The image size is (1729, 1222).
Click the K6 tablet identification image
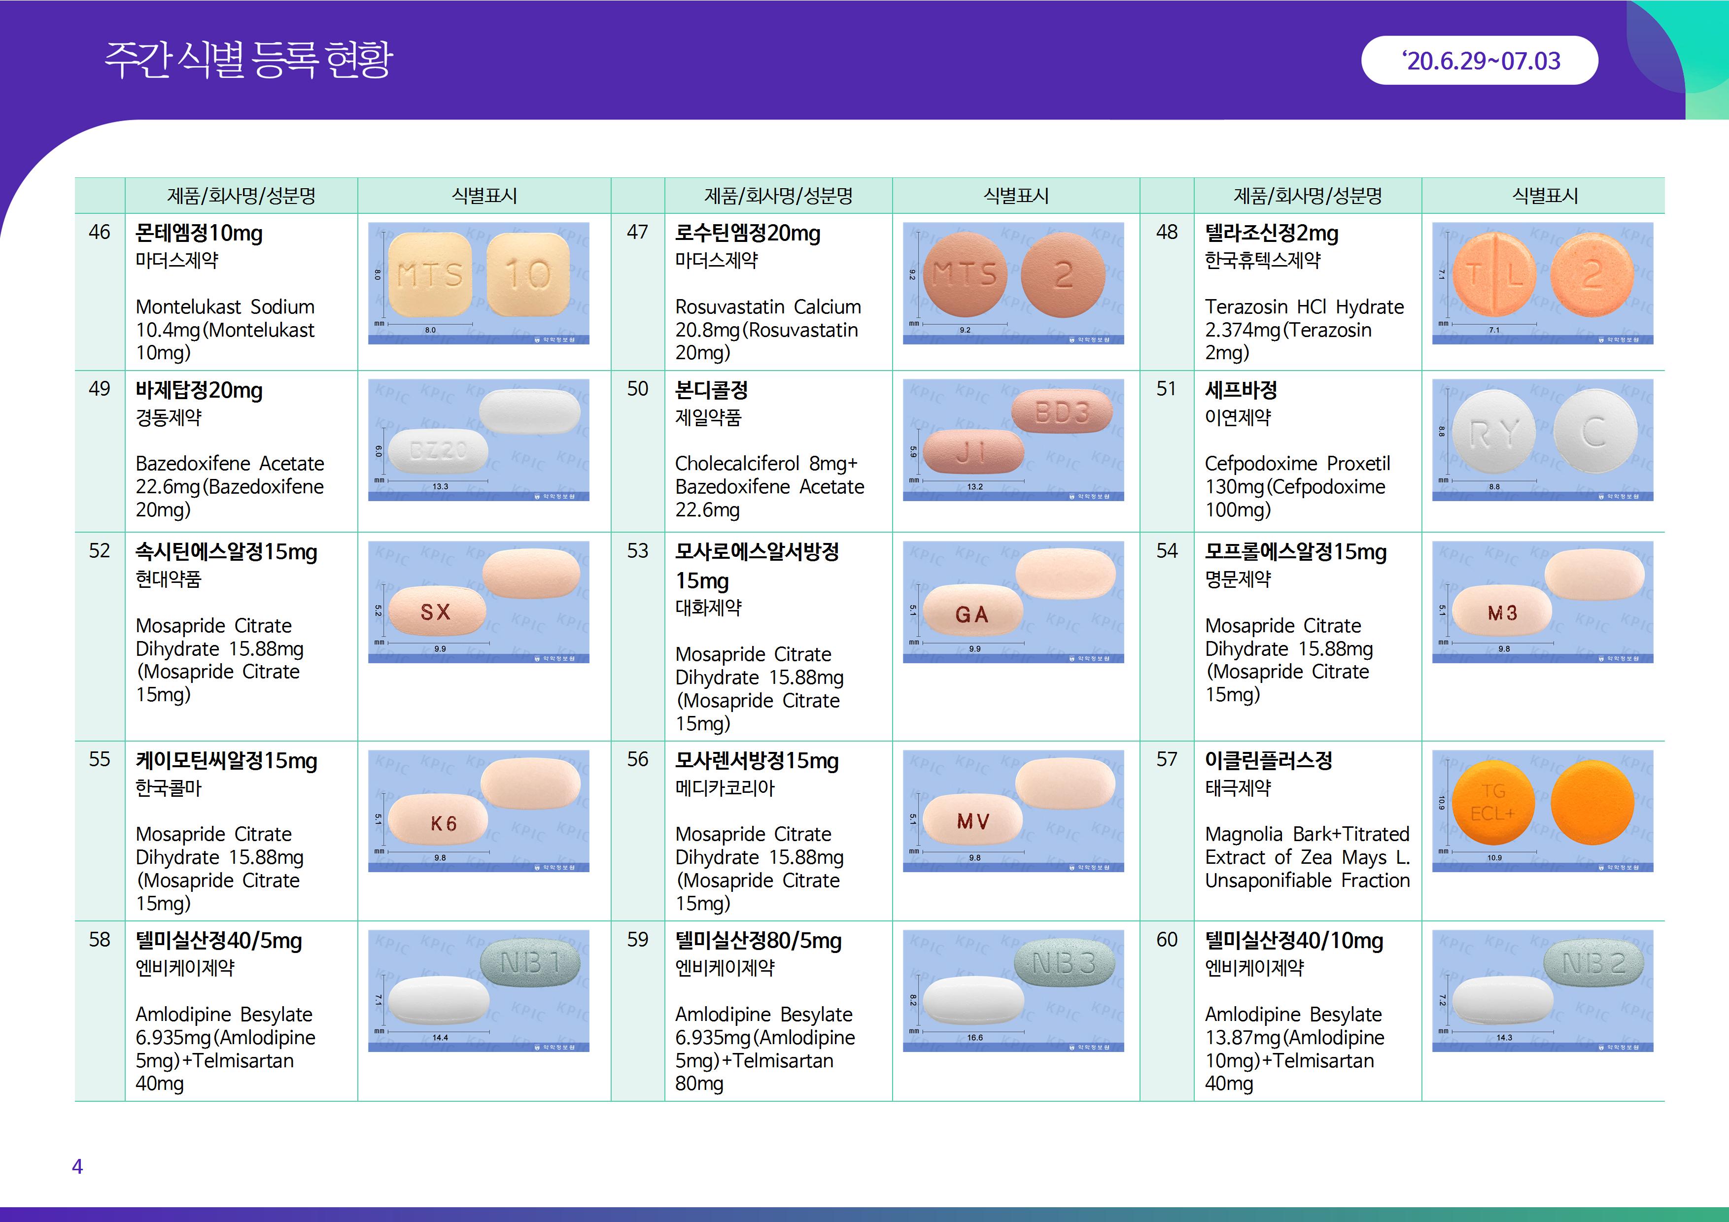click(x=478, y=811)
